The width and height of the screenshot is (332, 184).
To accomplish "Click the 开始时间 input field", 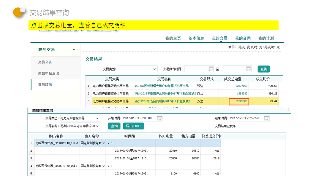I will click(x=139, y=118).
